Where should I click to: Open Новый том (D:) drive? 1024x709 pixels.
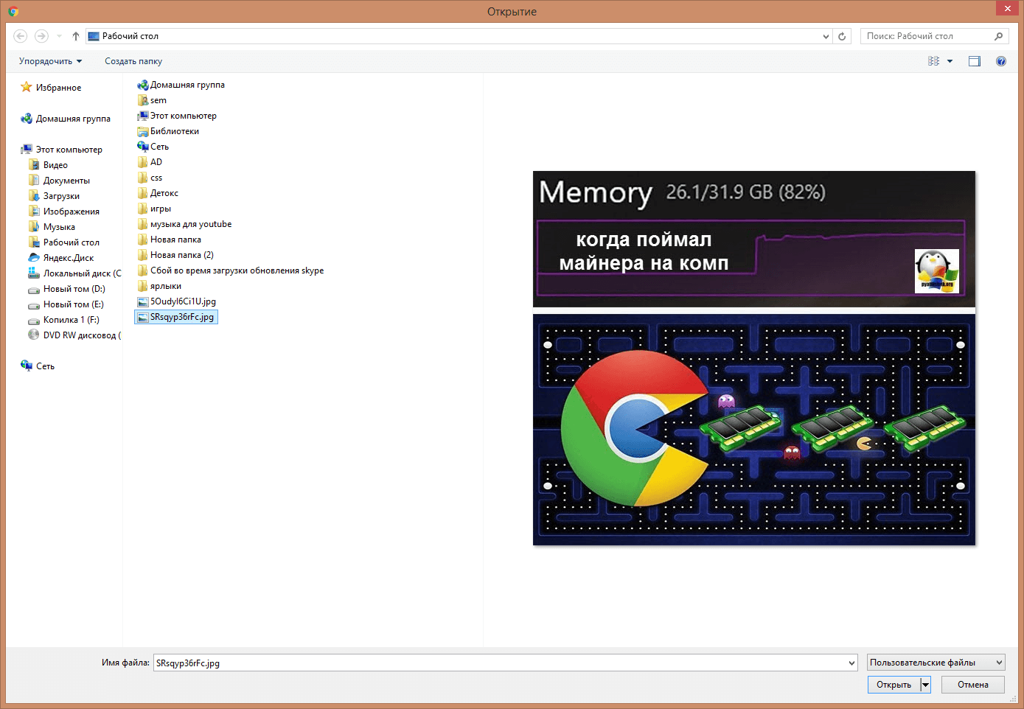coord(66,288)
